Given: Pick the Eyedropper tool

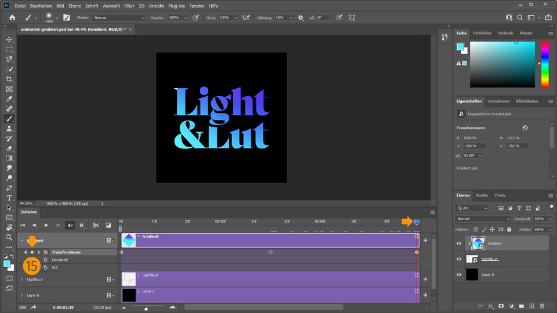Looking at the screenshot, I should (9, 99).
